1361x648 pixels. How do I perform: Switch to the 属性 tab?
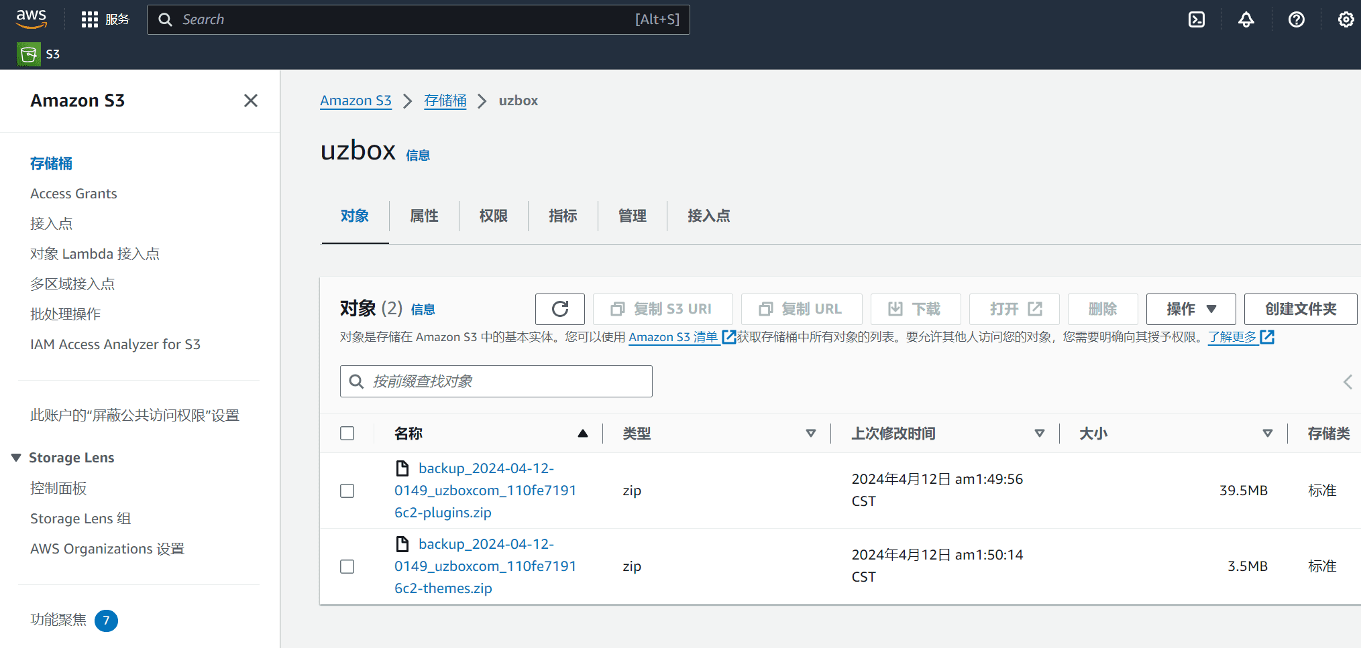[x=424, y=216]
